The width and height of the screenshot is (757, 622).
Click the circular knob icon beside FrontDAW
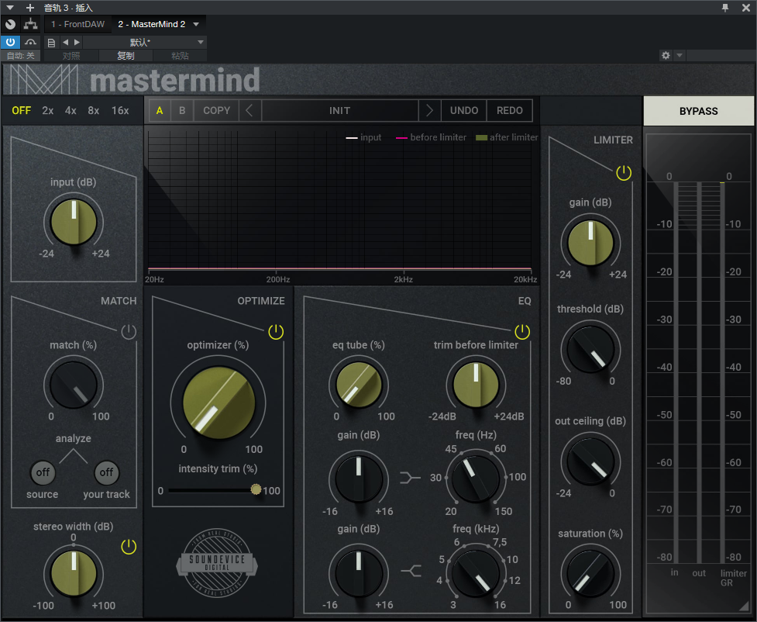(10, 24)
